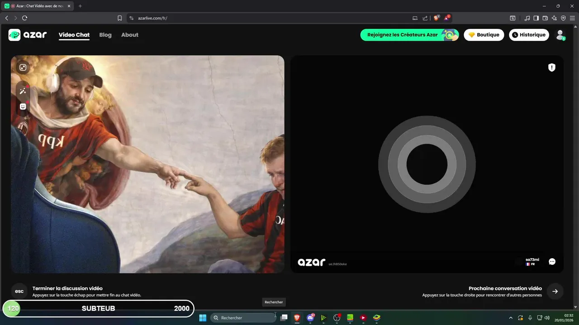Open the Historique button
The image size is (579, 325).
pyautogui.click(x=529, y=35)
